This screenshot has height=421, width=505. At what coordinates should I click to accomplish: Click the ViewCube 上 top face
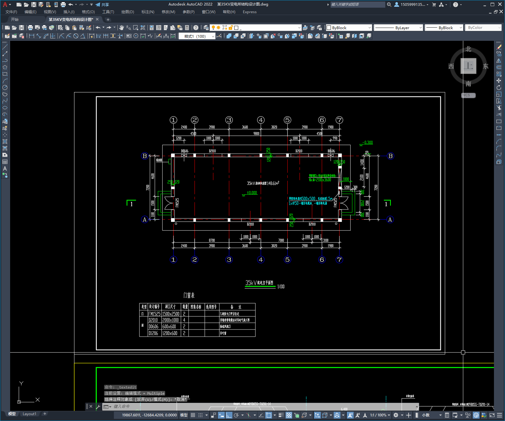[x=468, y=66]
